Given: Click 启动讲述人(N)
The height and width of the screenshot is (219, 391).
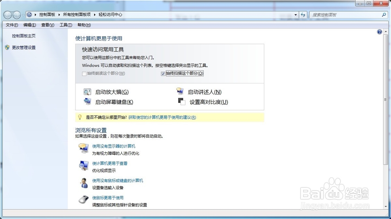Looking at the screenshot, I should [204, 92].
